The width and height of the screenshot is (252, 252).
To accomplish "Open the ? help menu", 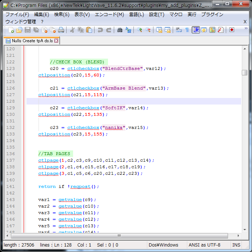I will click(42, 22).
